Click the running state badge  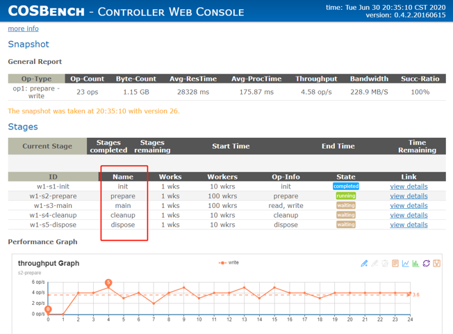pyautogui.click(x=346, y=196)
